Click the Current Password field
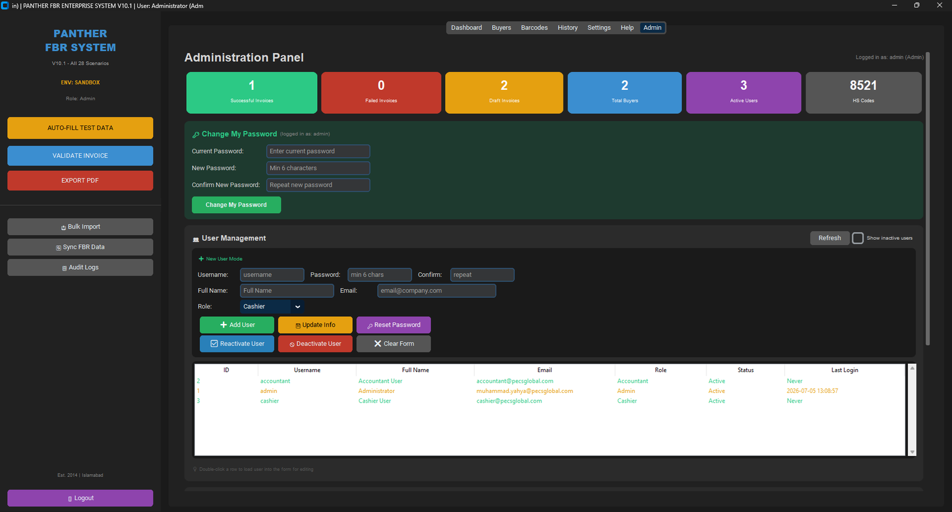952x512 pixels. pyautogui.click(x=318, y=151)
